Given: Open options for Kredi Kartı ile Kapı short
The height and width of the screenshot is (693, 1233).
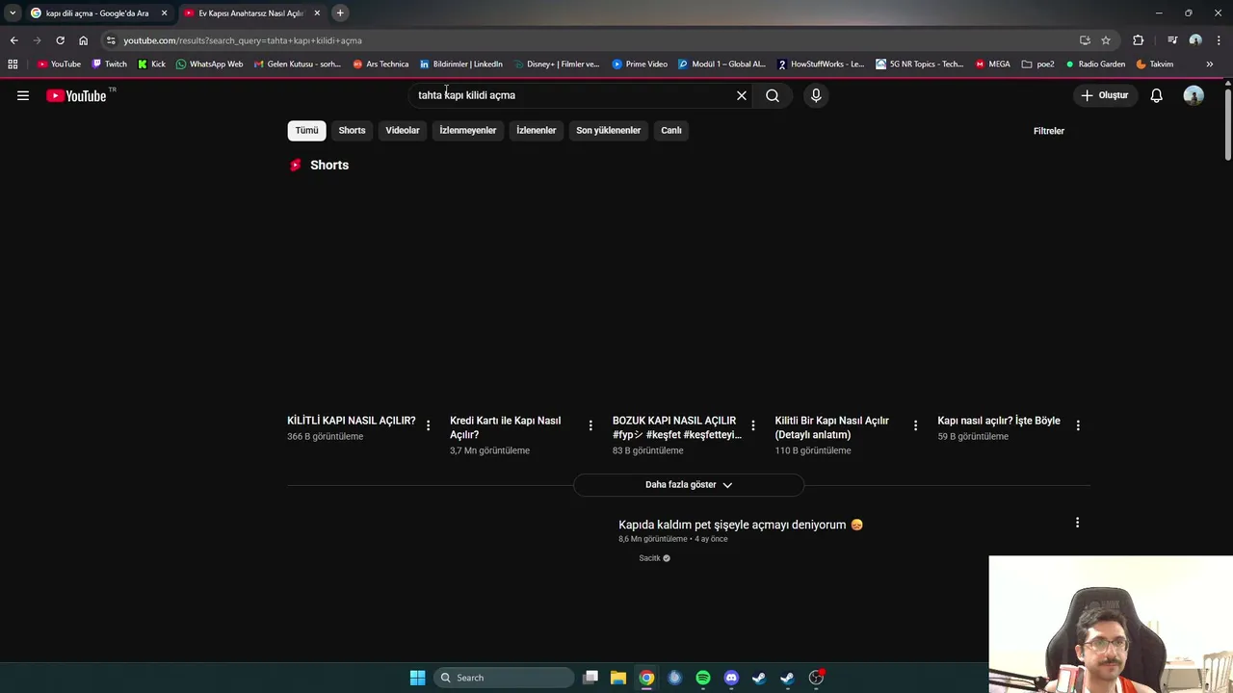Looking at the screenshot, I should tap(590, 425).
